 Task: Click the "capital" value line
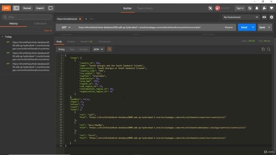point(93,76)
